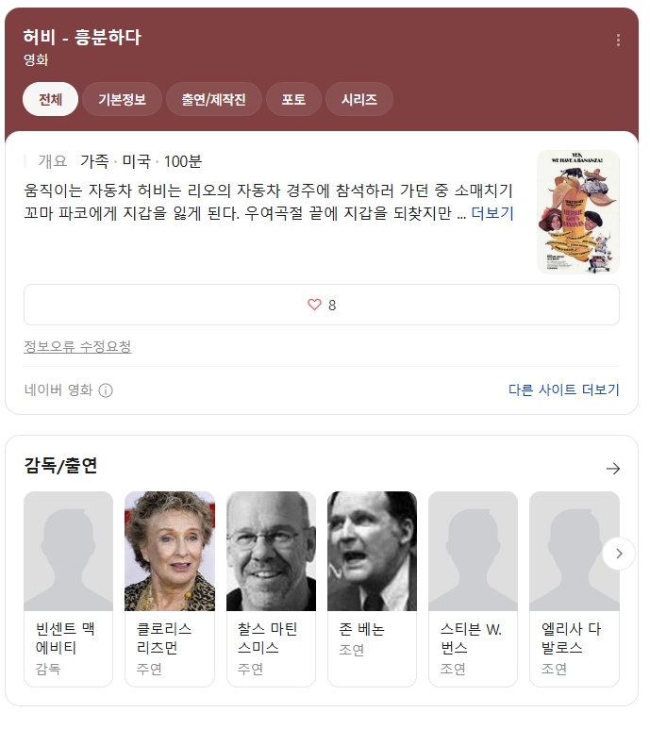Image resolution: width=650 pixels, height=729 pixels.
Task: Click the 감독/출연 section heading
Action: [61, 465]
